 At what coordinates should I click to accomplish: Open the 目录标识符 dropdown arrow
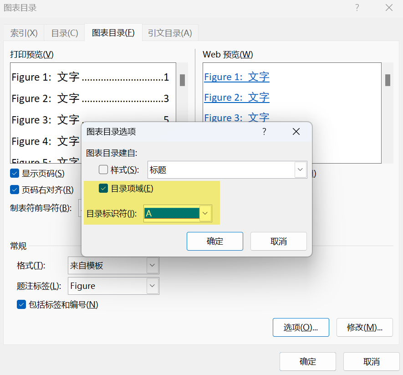pyautogui.click(x=205, y=213)
